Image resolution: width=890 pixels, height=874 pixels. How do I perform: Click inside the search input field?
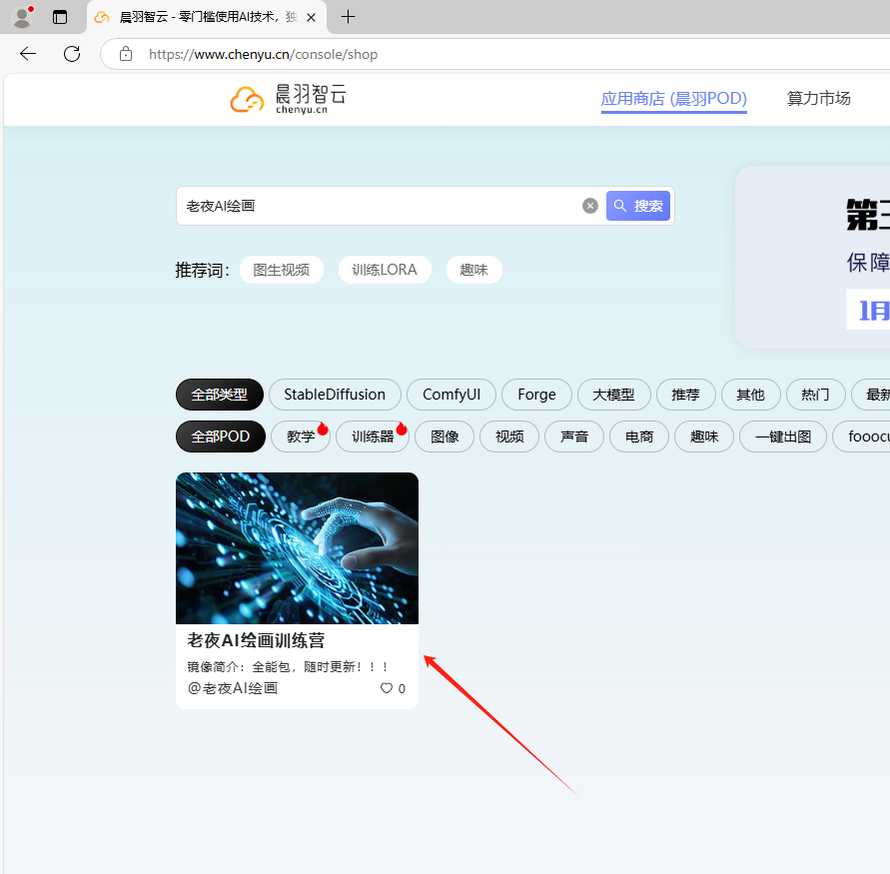[x=380, y=205]
